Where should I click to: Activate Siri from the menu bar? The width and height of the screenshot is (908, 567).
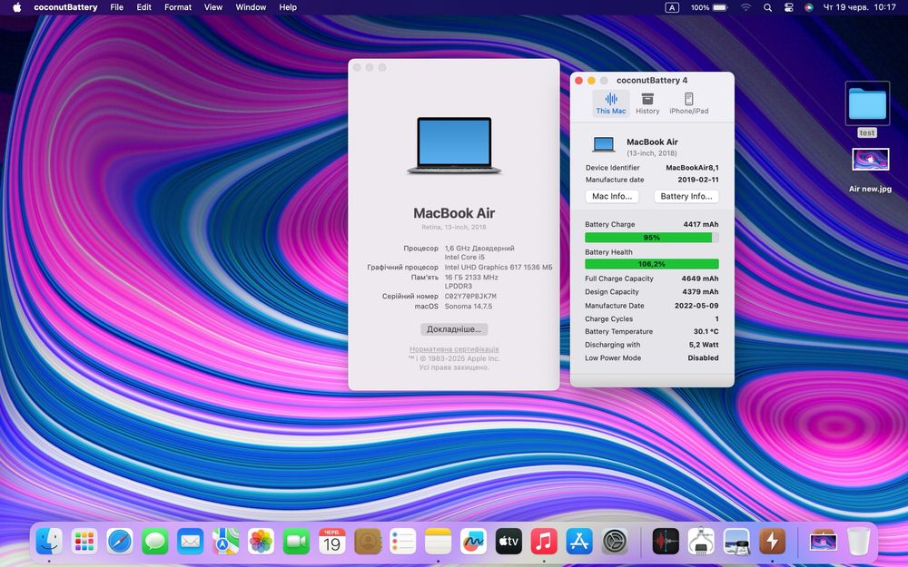coord(809,7)
